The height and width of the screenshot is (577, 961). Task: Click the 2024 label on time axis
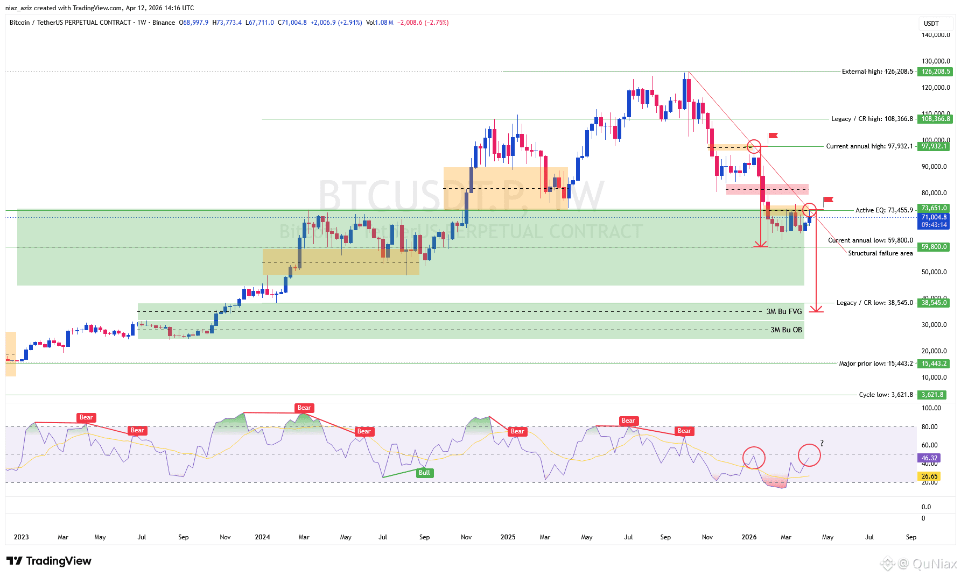pos(262,537)
